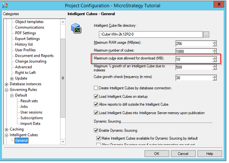This screenshot has width=229, height=163.
Task: Increase cube growth check frequency value
Action: 215,76
